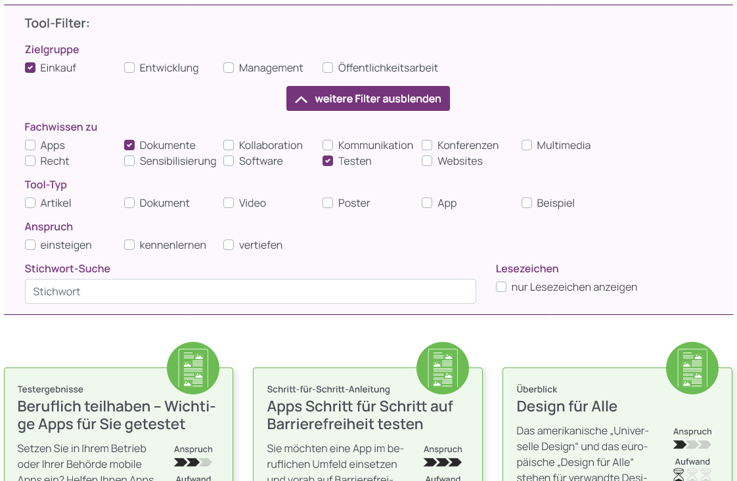737x481 pixels.
Task: Enable the Sensibilisierung checkbox
Action: (x=129, y=161)
